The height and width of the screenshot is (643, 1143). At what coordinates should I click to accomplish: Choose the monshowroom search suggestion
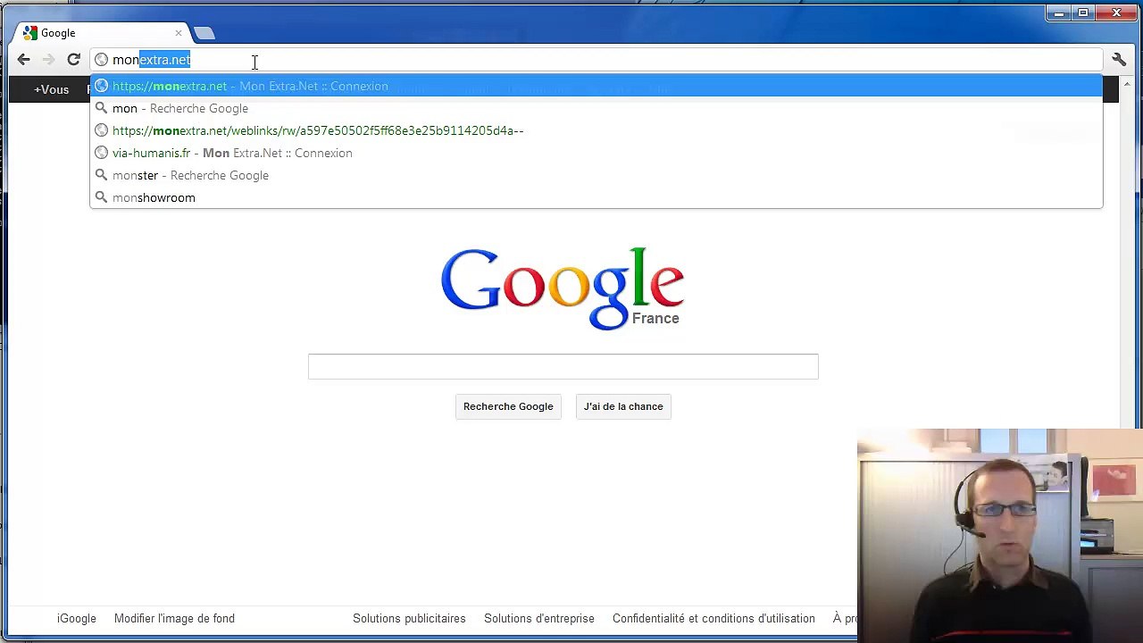(x=597, y=197)
